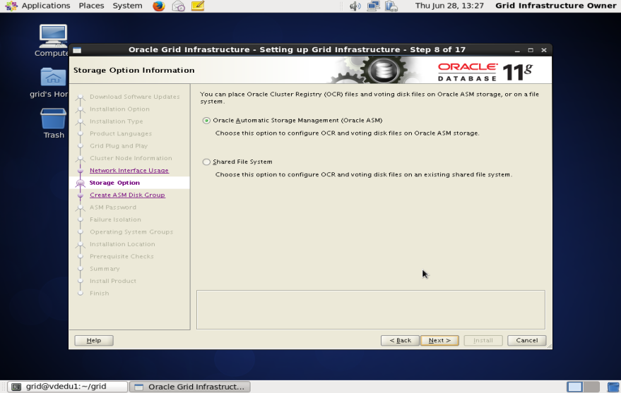Click the clipboard tray icon next to network icon
The height and width of the screenshot is (393, 621).
tap(391, 6)
